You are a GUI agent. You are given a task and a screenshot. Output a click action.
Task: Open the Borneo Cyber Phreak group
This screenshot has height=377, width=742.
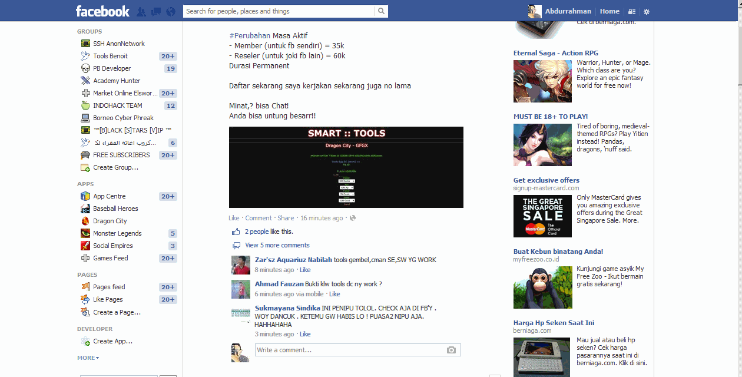[x=123, y=118]
